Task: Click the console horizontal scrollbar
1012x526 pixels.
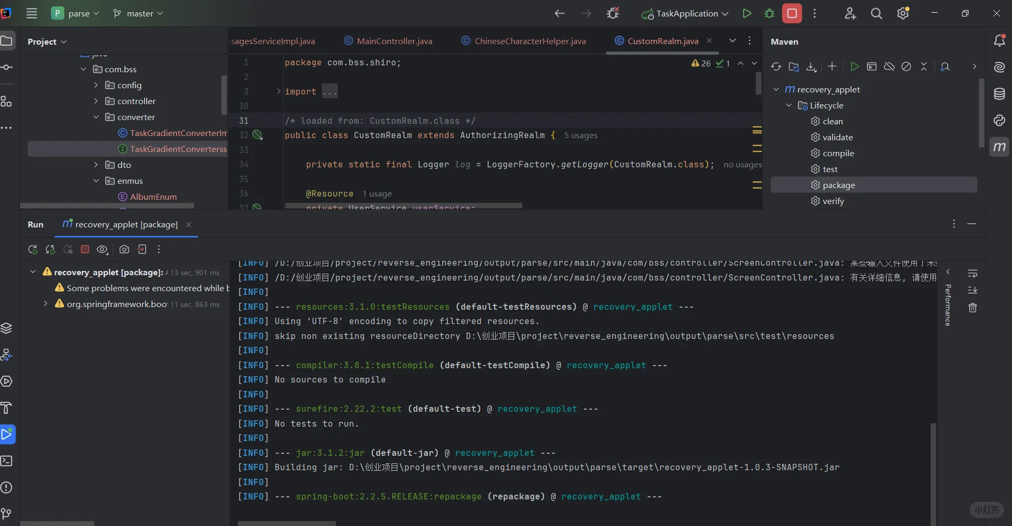Action: (287, 523)
